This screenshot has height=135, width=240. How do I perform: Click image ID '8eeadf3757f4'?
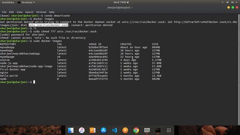coord(98,79)
